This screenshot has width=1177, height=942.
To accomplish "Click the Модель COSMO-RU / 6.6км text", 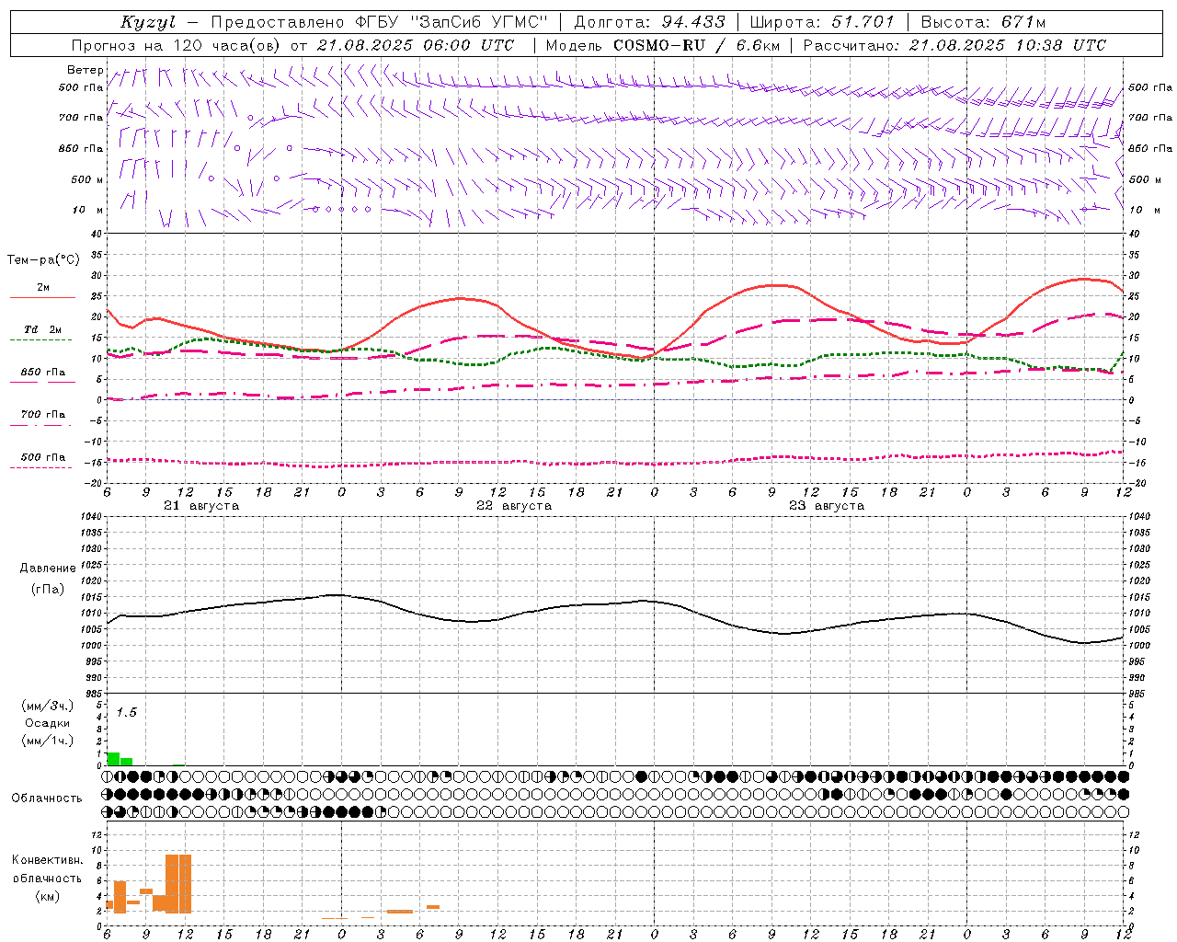I will click(662, 45).
